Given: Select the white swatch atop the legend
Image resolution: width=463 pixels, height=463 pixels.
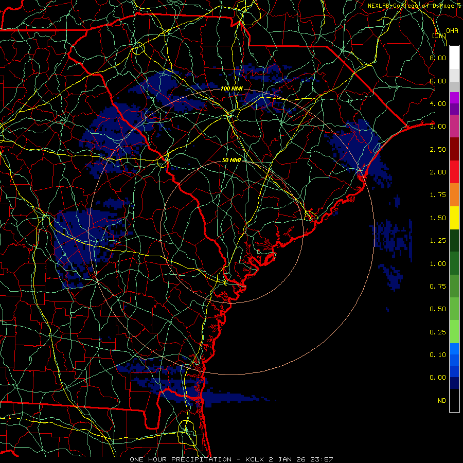Looking at the screenshot, I should pos(454,58).
